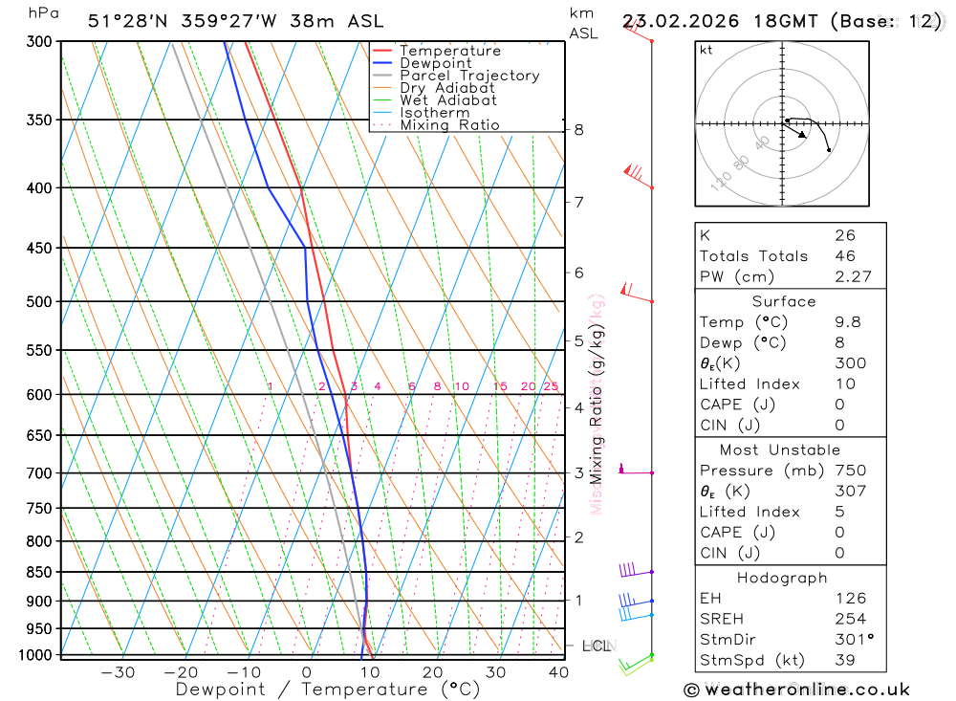This screenshot has width=956, height=701.
Task: Click the "Dewpoint / Temperature (°C)" axis title
Action: tap(328, 690)
